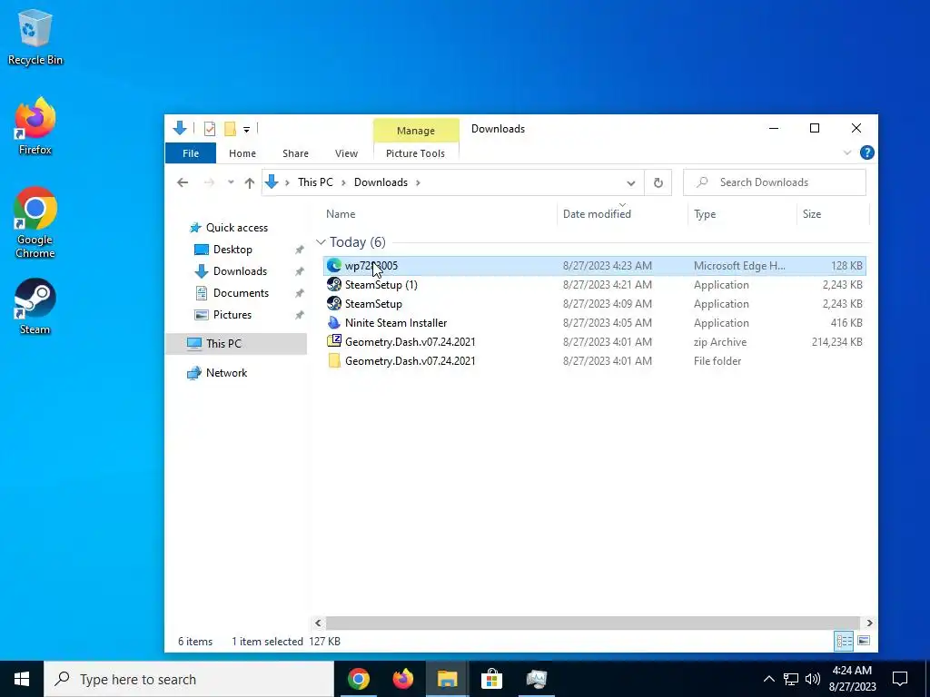The height and width of the screenshot is (697, 930).
Task: Select the Steam desktop shortcut
Action: tap(35, 307)
